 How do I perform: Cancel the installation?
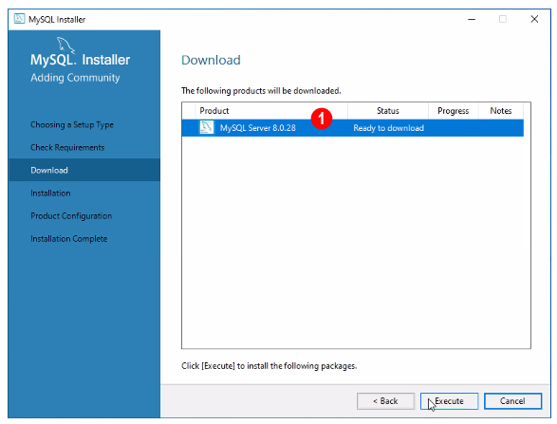point(512,401)
